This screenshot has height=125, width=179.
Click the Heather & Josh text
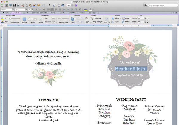(x=130, y=69)
